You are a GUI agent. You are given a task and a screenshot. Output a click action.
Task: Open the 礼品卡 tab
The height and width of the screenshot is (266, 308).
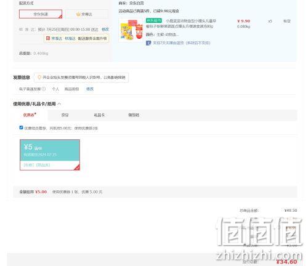pos(99,115)
